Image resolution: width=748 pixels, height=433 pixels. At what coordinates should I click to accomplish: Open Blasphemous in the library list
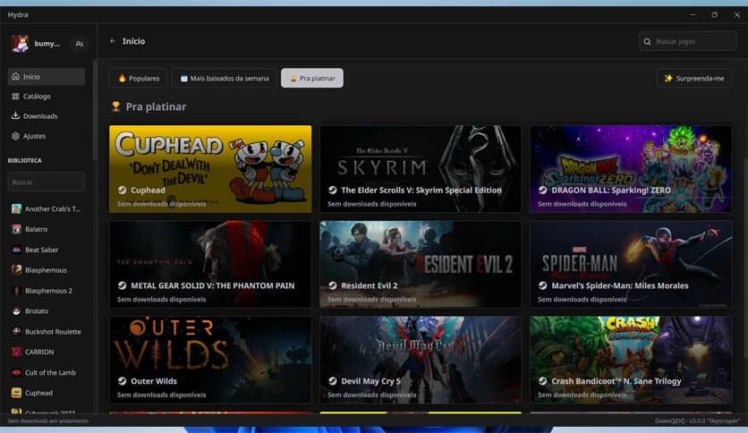click(47, 270)
